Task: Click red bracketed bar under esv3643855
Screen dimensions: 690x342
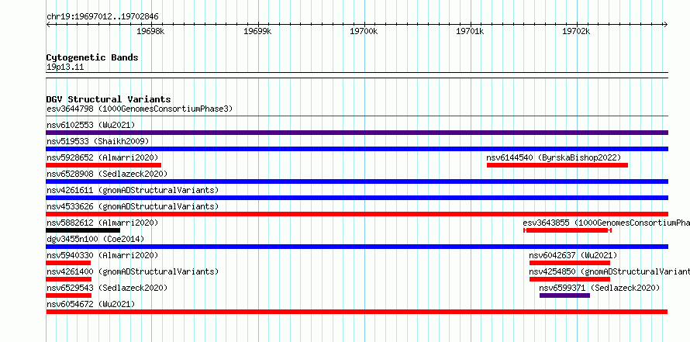Action: tap(568, 230)
